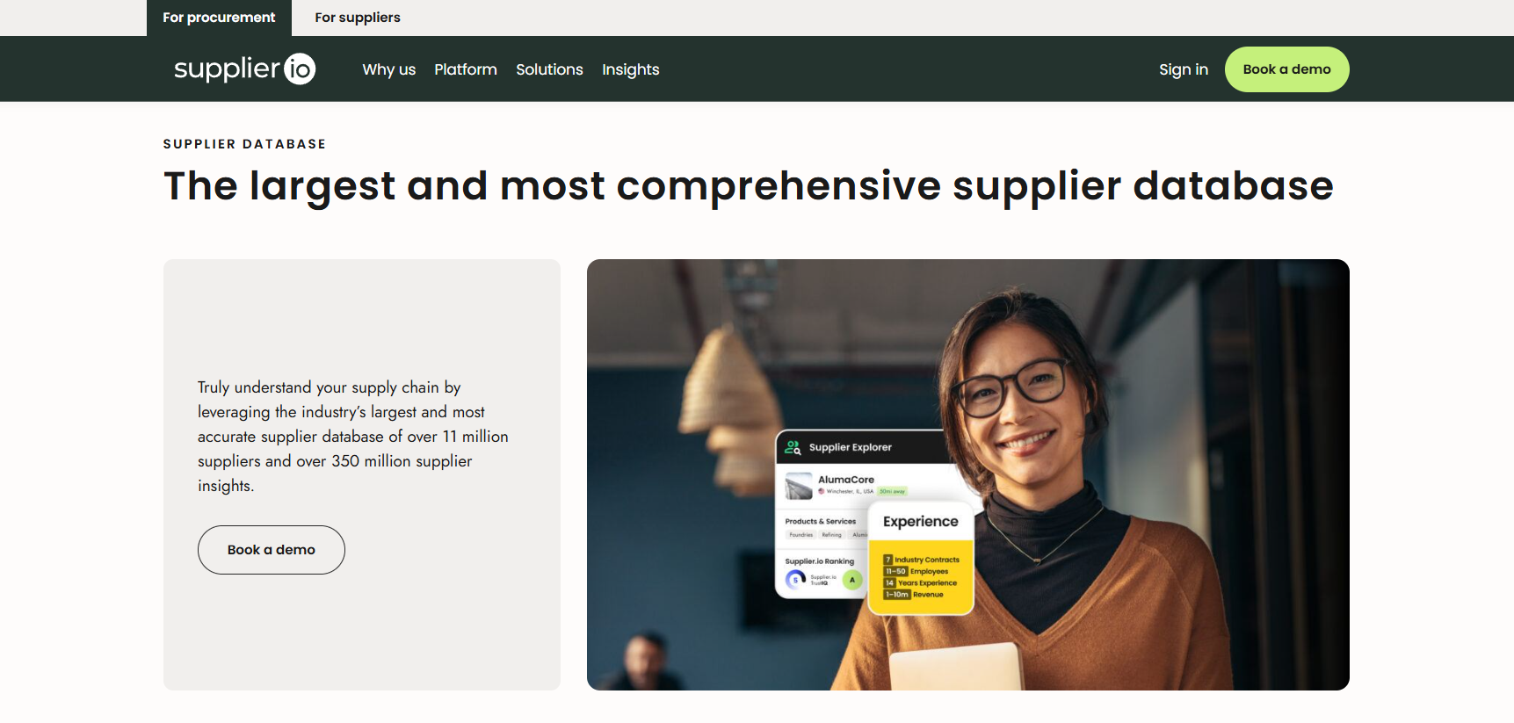Click the yellow Experience card heading
This screenshot has height=723, width=1514.
[x=921, y=522]
